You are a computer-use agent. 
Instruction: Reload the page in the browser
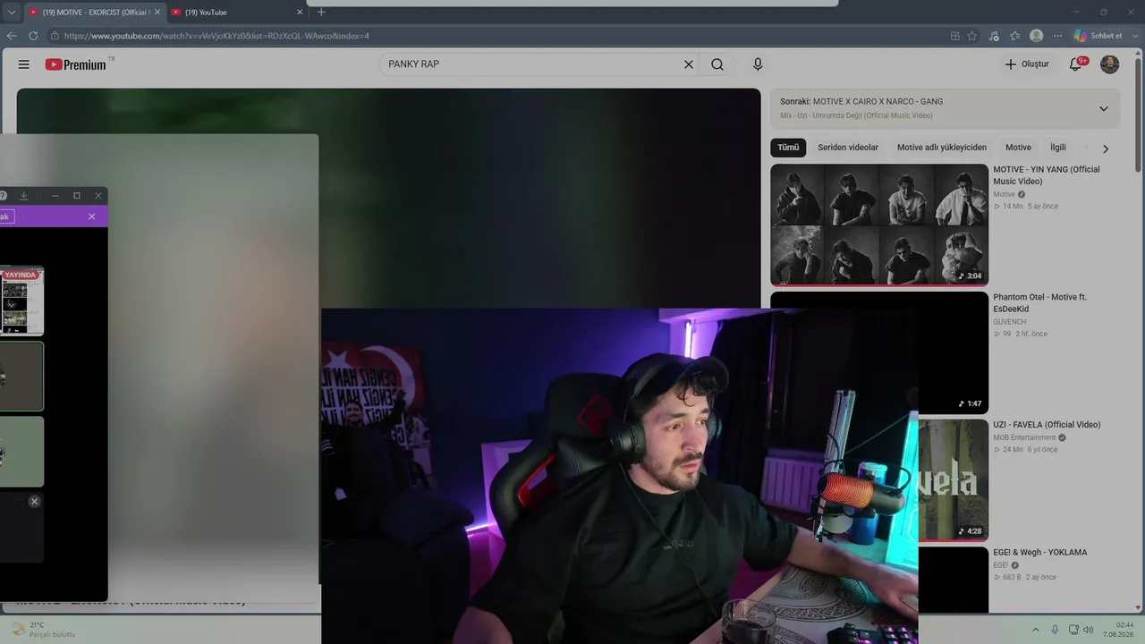pyautogui.click(x=33, y=36)
